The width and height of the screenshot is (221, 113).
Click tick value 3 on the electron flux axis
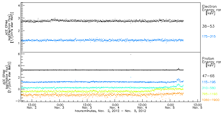pyautogui.click(x=19, y=18)
